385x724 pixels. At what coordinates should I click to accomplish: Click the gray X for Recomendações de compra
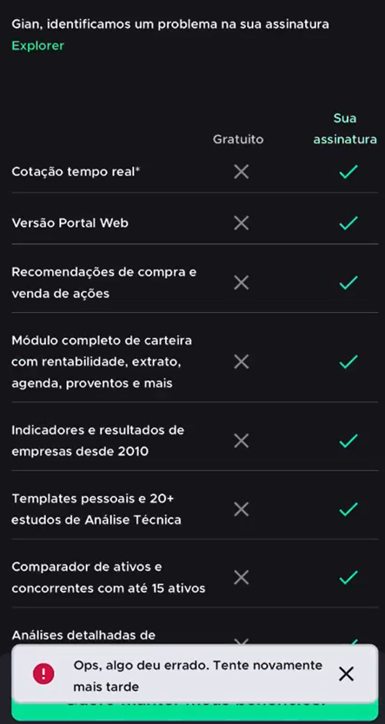tap(241, 282)
